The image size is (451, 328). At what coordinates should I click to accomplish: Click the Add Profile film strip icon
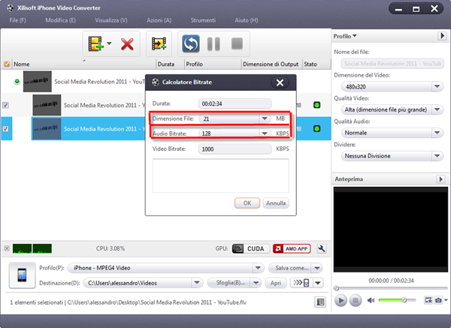point(159,44)
